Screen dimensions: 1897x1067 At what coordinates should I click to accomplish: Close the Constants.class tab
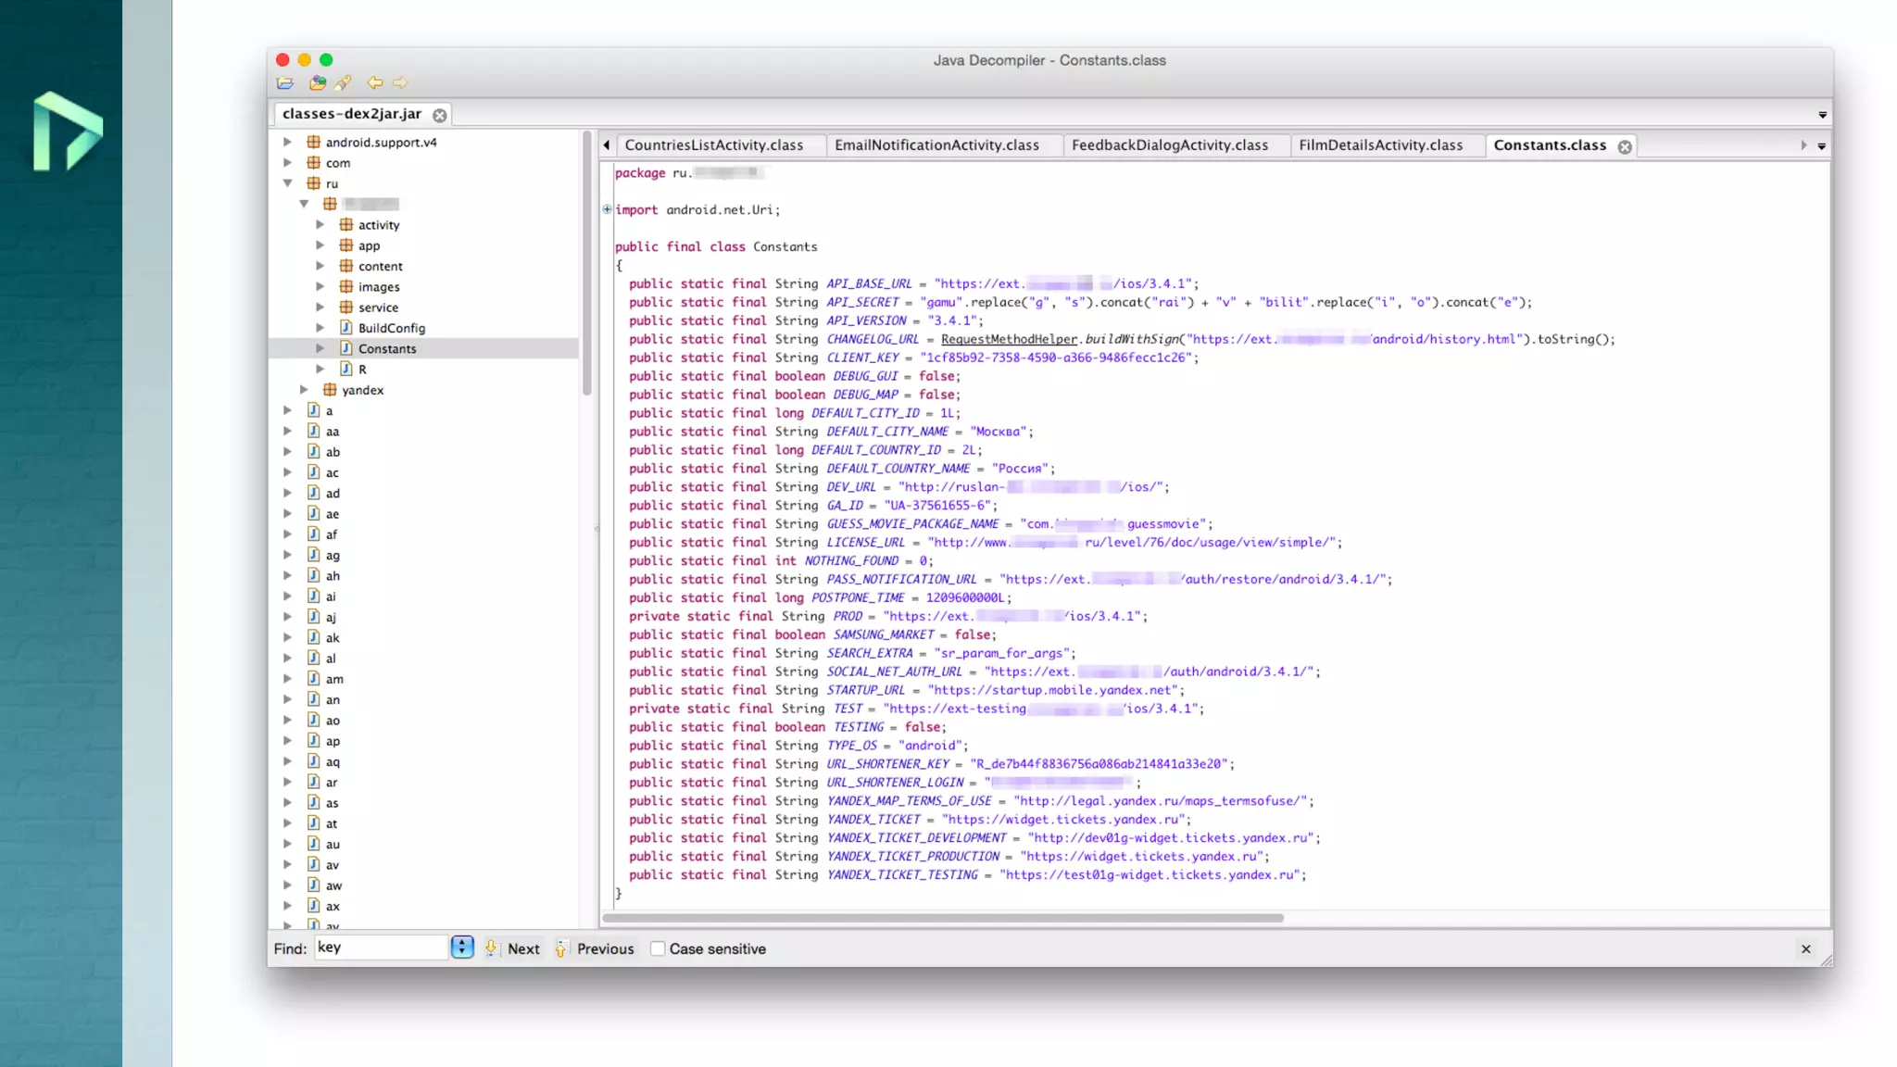click(1625, 147)
